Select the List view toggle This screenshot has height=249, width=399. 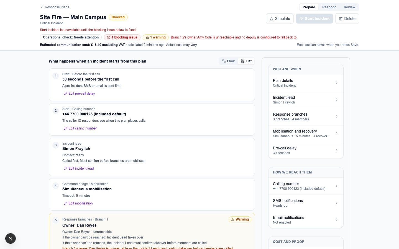click(x=246, y=61)
